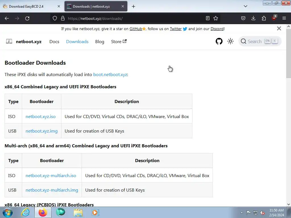The width and height of the screenshot is (291, 218).
Task: Click the site Search box
Action: (260, 41)
